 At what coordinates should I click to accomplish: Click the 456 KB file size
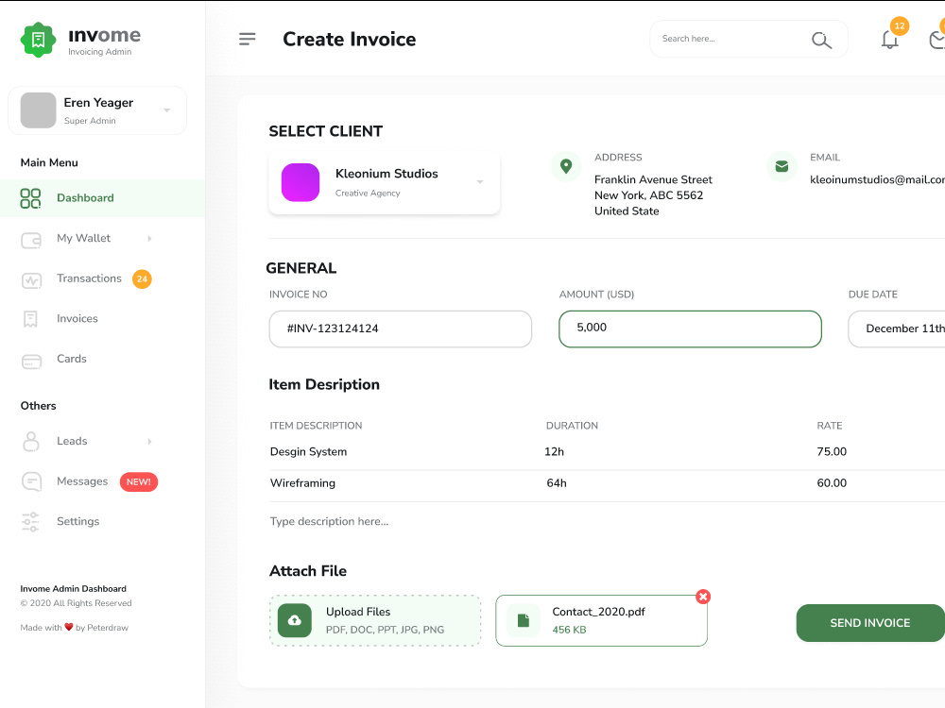click(x=569, y=630)
